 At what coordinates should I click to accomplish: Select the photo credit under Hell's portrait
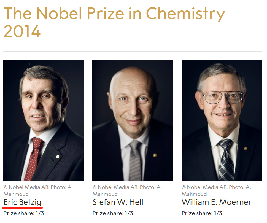(x=127, y=190)
